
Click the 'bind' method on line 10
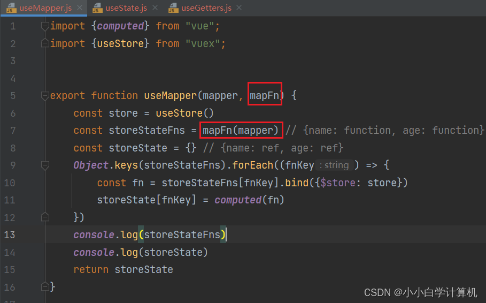297,183
